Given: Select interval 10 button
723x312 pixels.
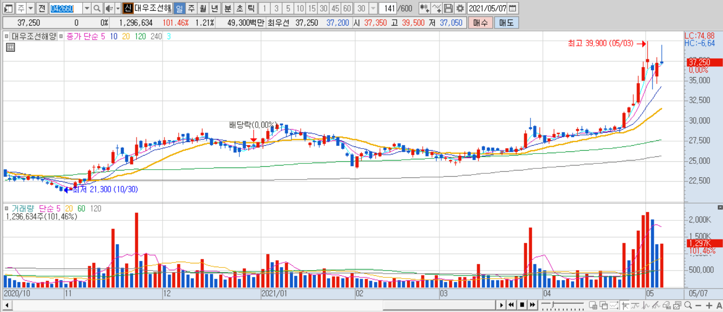Looking at the screenshot, I should [300, 8].
